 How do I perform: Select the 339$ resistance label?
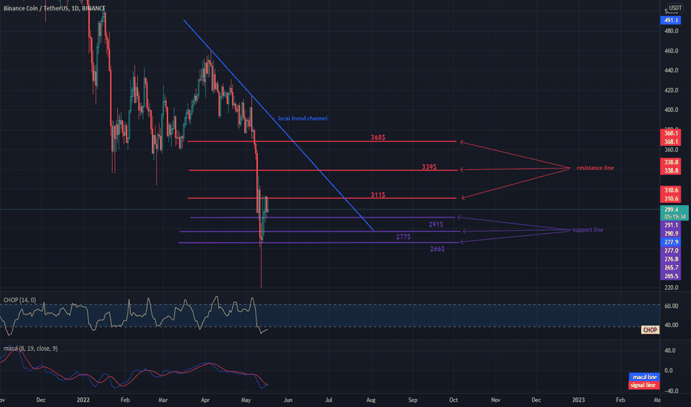point(429,167)
